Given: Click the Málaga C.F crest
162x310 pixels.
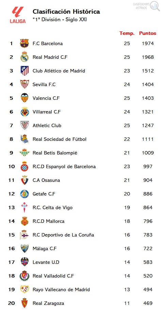Looking at the screenshot, I should click(x=25, y=248).
